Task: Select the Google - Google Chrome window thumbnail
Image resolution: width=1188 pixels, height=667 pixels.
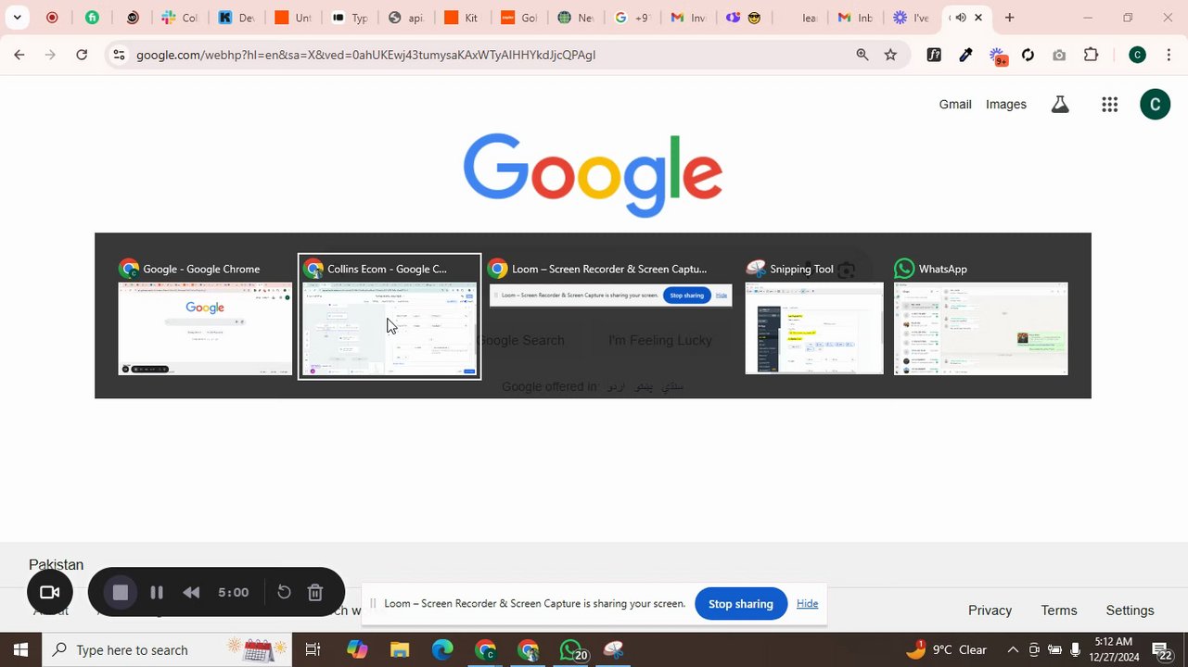Action: (205, 317)
